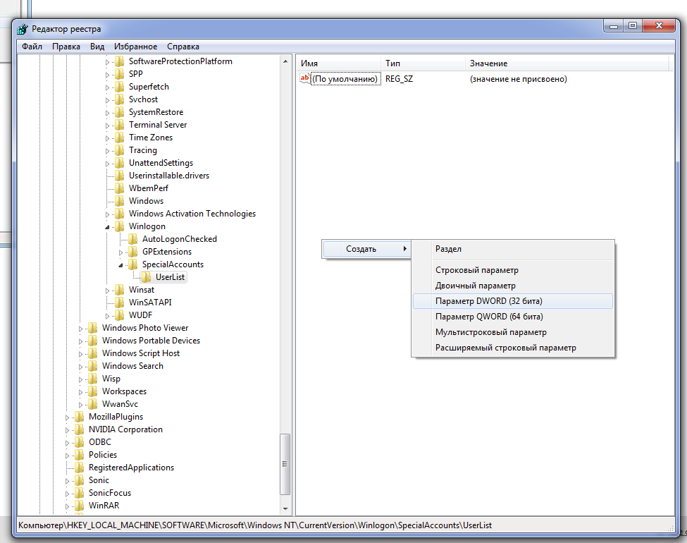
Task: Select the SonicFocus key
Action: [110, 493]
